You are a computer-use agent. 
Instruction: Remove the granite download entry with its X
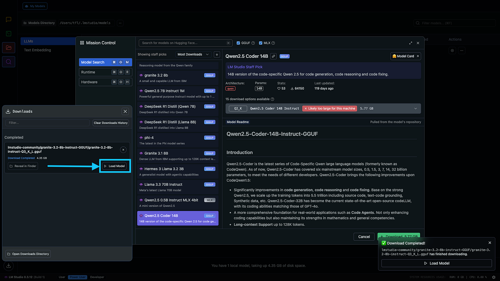(123, 150)
